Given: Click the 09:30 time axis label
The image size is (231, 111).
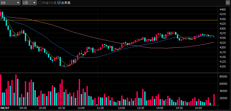Looking at the screenshot, I should (23, 108).
